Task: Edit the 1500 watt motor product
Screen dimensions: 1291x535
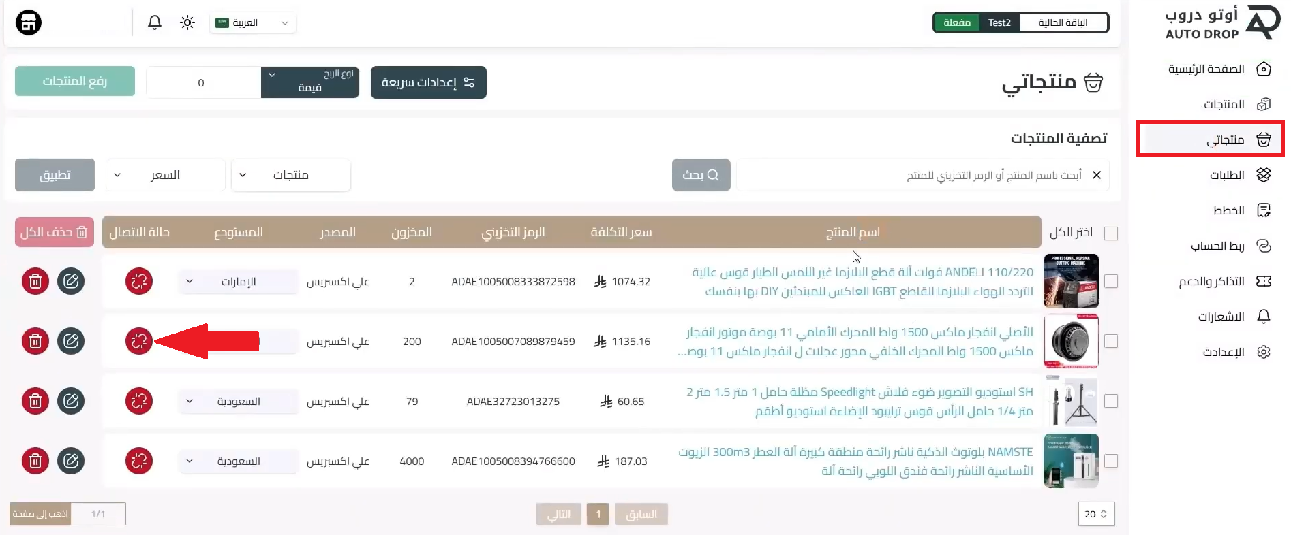Action: [x=71, y=341]
